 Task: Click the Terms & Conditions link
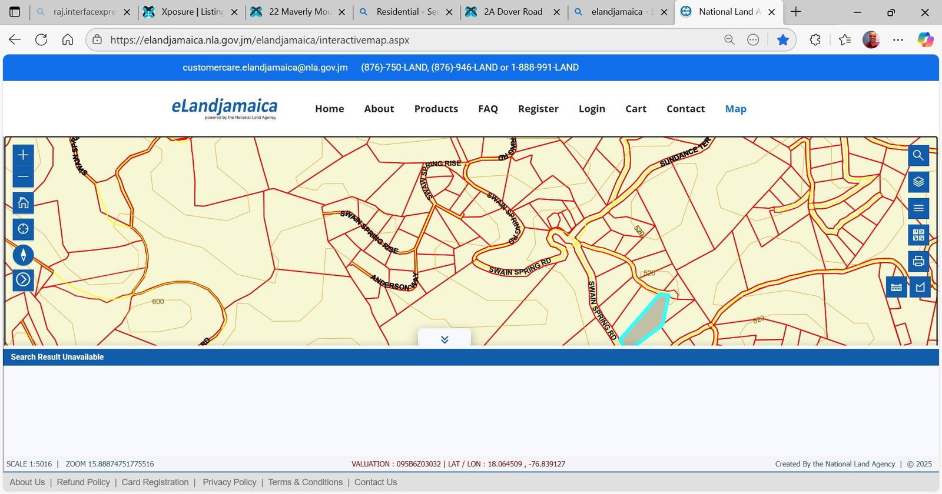coord(305,482)
